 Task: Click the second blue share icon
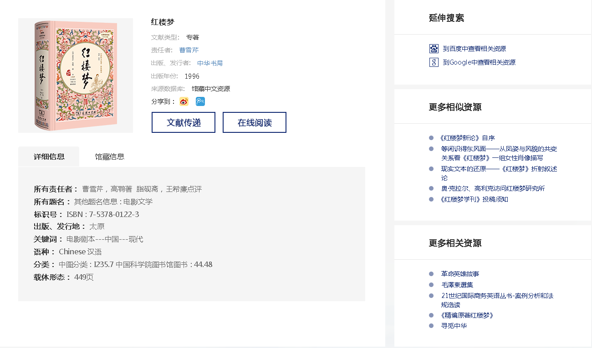pyautogui.click(x=200, y=101)
